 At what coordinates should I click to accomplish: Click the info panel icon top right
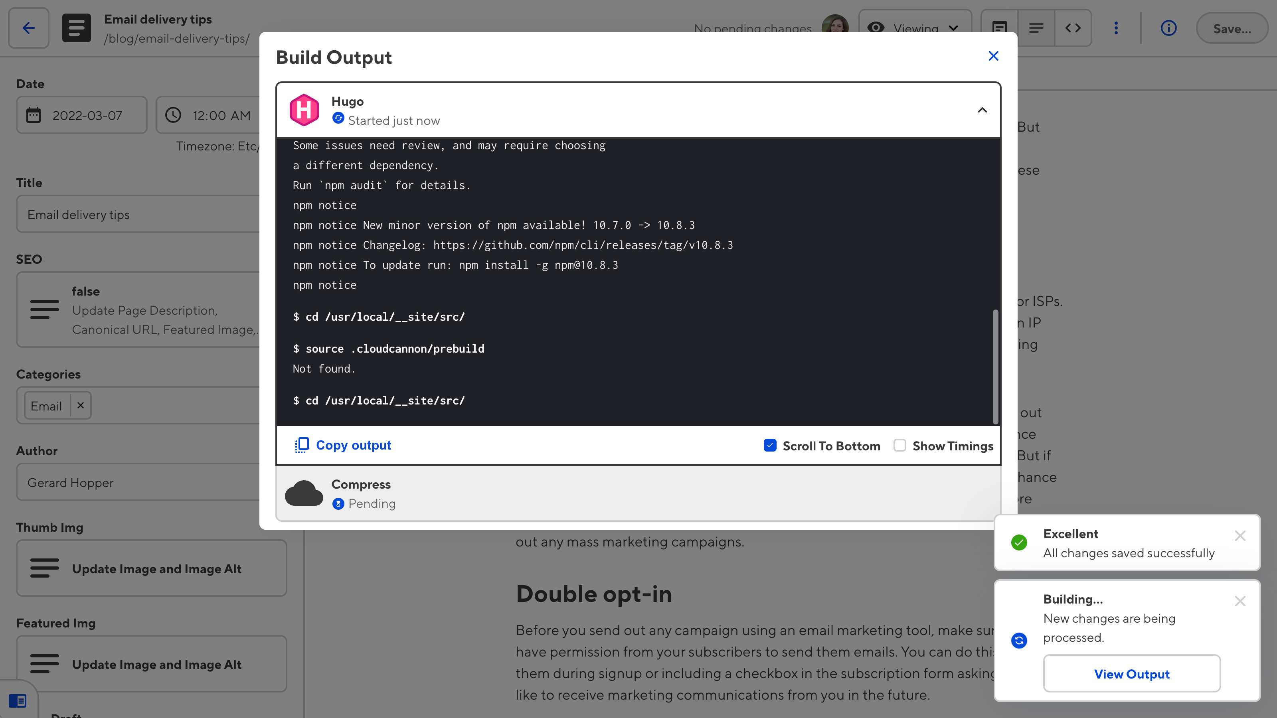pos(1169,28)
